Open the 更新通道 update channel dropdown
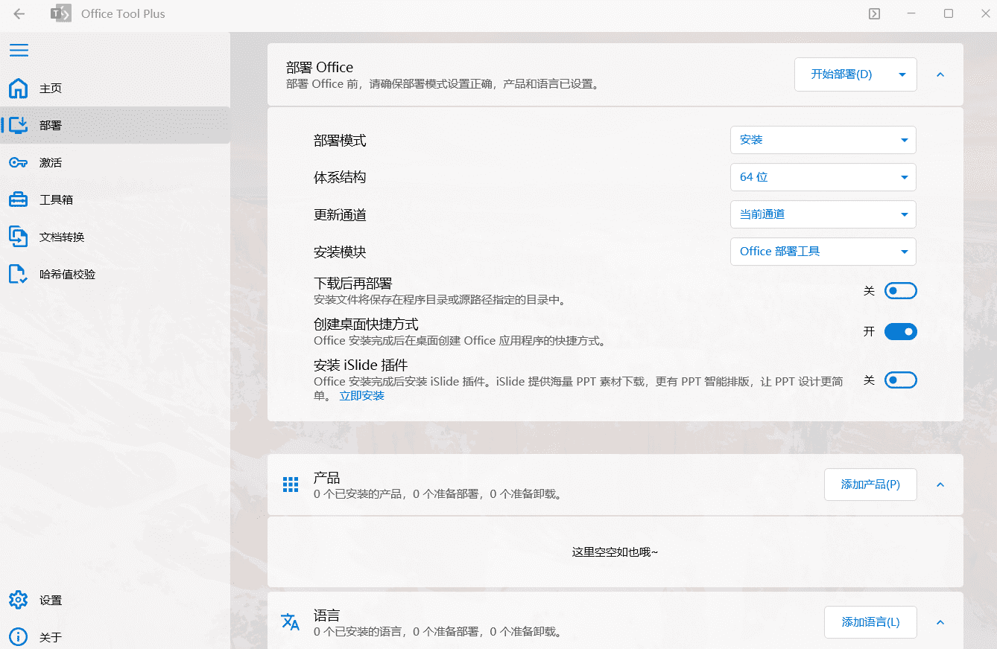This screenshot has height=649, width=997. (823, 214)
